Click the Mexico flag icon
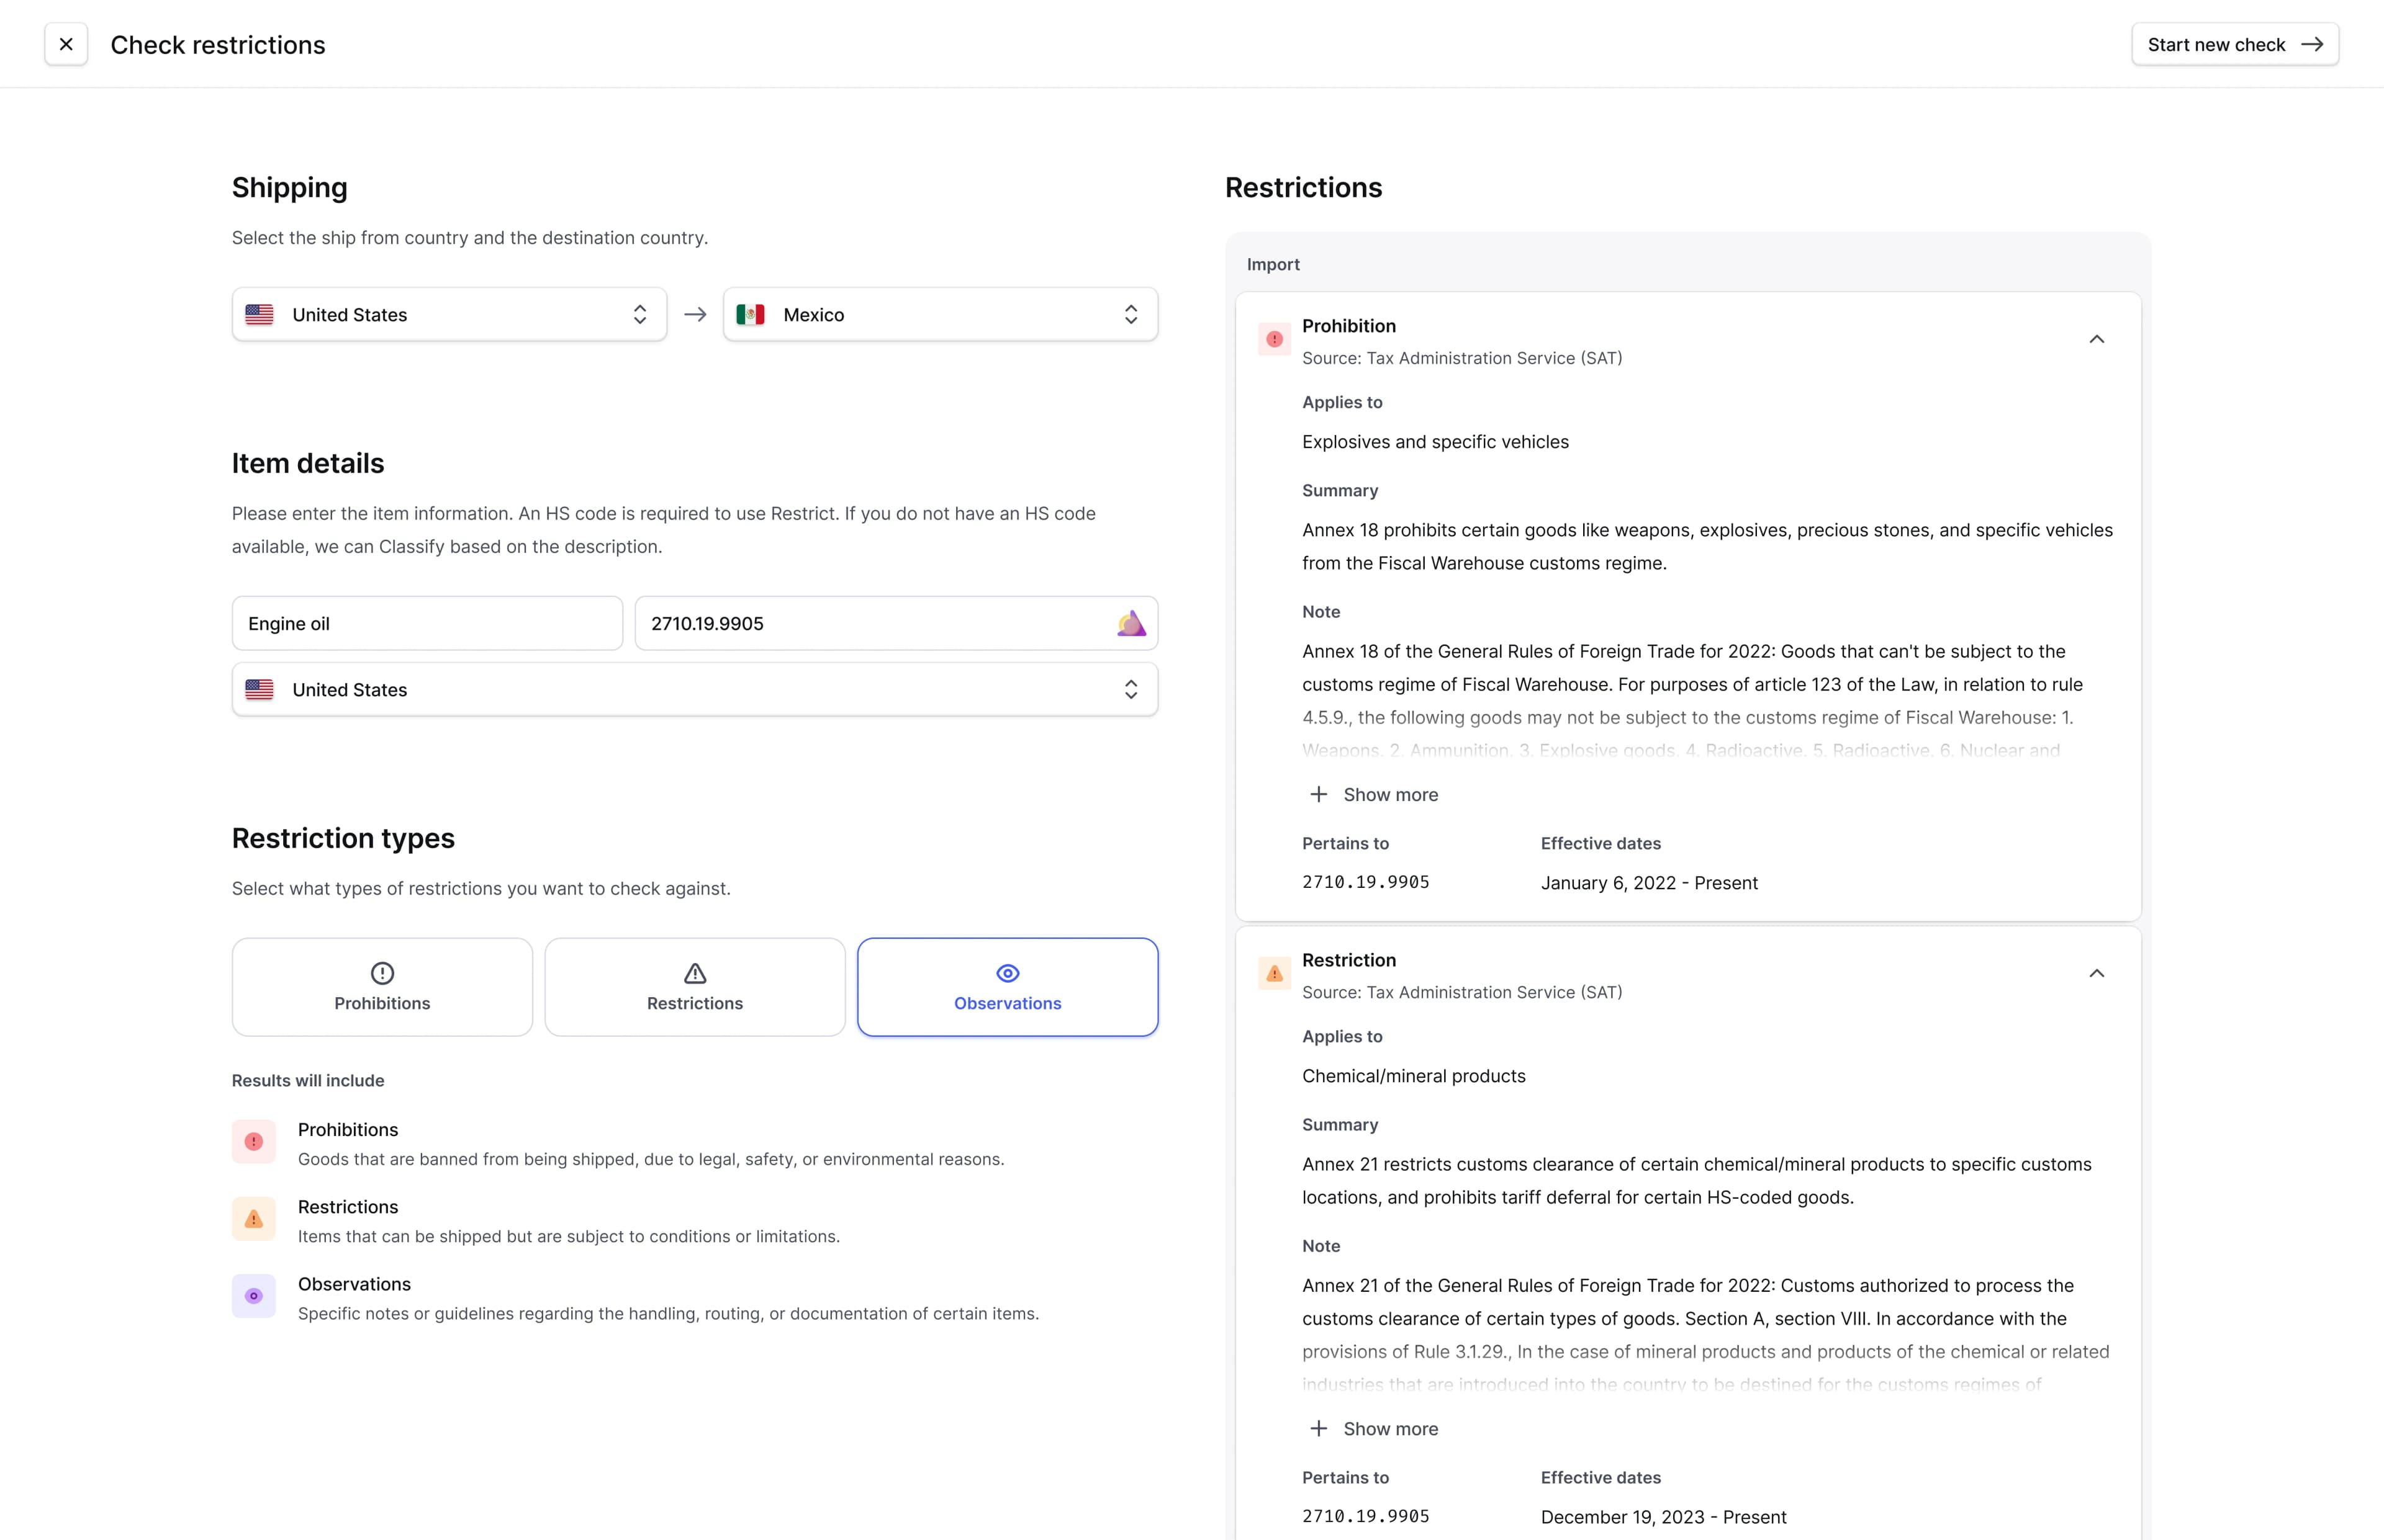2384x1540 pixels. [751, 315]
